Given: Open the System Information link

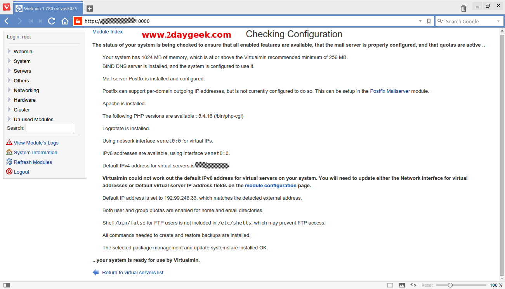Looking at the screenshot, I should tap(35, 152).
